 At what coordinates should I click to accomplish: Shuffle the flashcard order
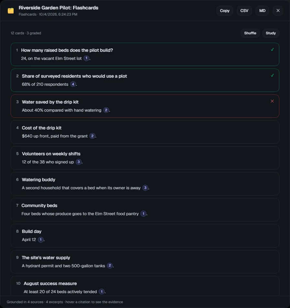tap(250, 33)
